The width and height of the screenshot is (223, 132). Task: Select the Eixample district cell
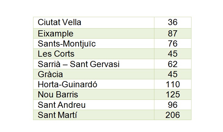(x=56, y=33)
